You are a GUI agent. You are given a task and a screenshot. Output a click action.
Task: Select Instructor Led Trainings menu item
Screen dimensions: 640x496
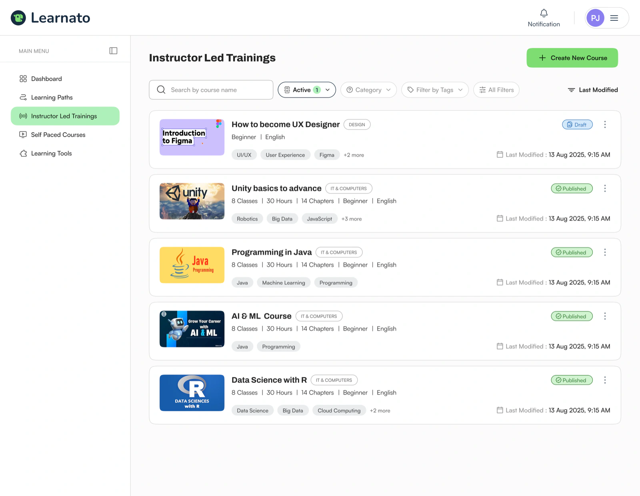click(x=65, y=116)
